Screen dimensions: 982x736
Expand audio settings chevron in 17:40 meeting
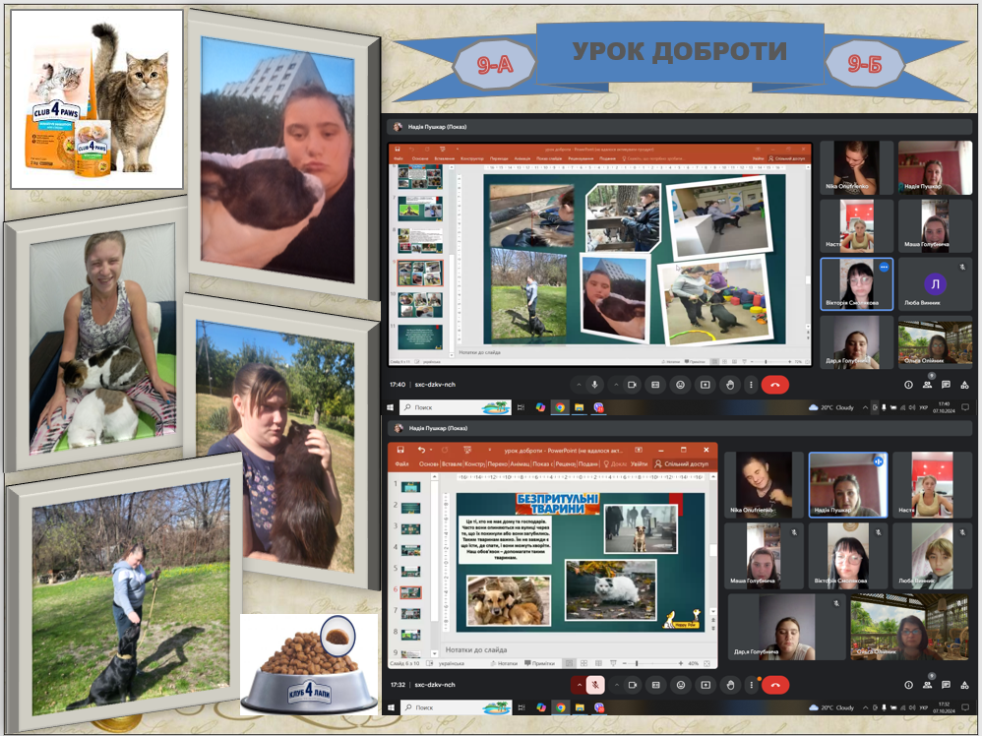(x=578, y=385)
